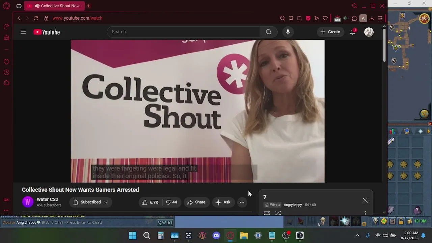Open the Opera tab search magnifier
The height and width of the screenshot is (243, 432).
354,6
